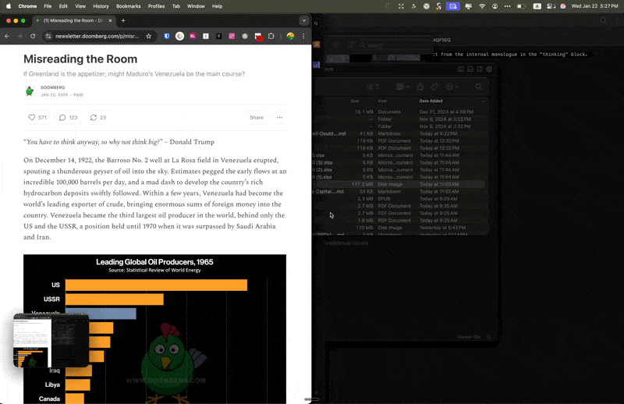Open the Leading Global Oil Producers chart image
Viewport: 624px width, 404px height.
[x=154, y=329]
